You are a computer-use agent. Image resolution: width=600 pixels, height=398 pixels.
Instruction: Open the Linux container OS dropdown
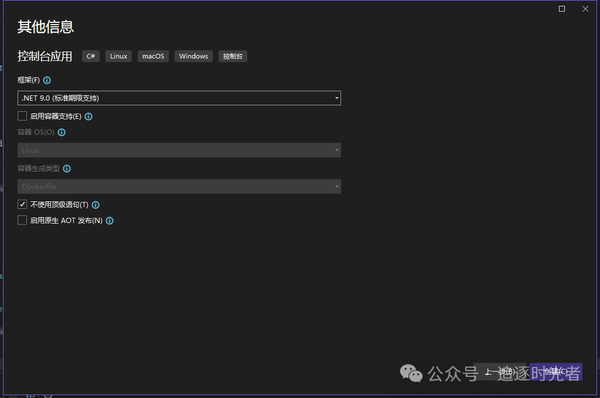coord(179,150)
